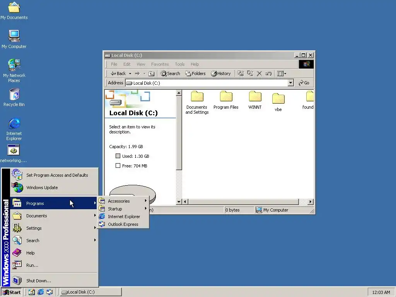Choose Shut Down from Start menu
Screen dimensions: 396x297
pos(54,281)
